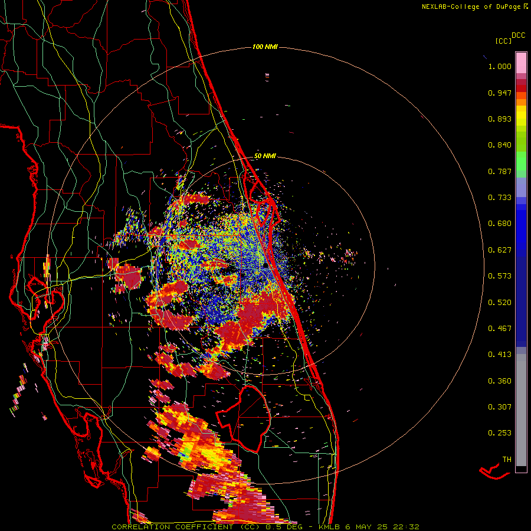
Task: Click the NEXLAB-College of DuPage title text
Action: (471, 6)
